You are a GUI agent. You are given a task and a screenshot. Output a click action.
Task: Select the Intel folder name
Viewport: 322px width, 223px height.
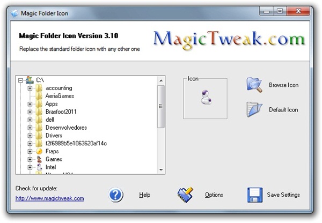51,167
